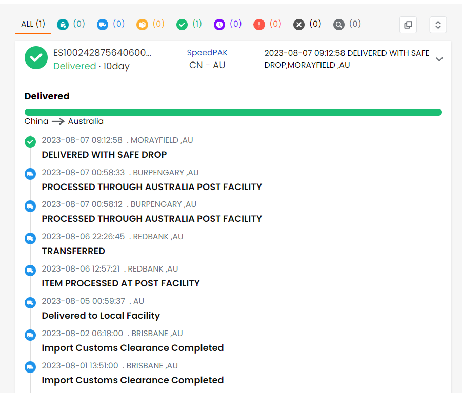Select the Delivered to Local Facility entry
Image resolution: width=462 pixels, height=393 pixels.
pyautogui.click(x=101, y=316)
